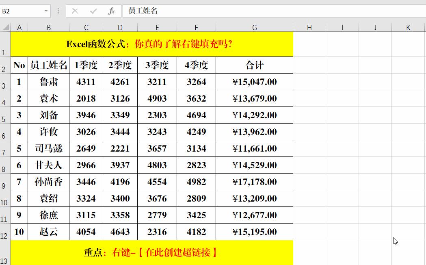Click the Name Box showing B2
The image size is (426, 265).
(20, 11)
